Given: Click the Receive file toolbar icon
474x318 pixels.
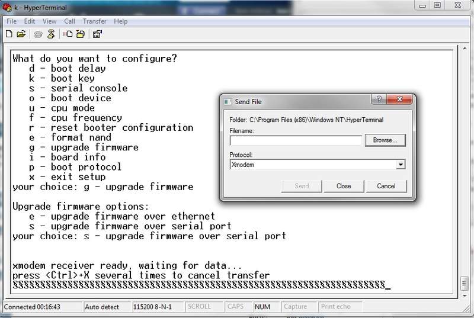Looking at the screenshot, I should click(81, 34).
